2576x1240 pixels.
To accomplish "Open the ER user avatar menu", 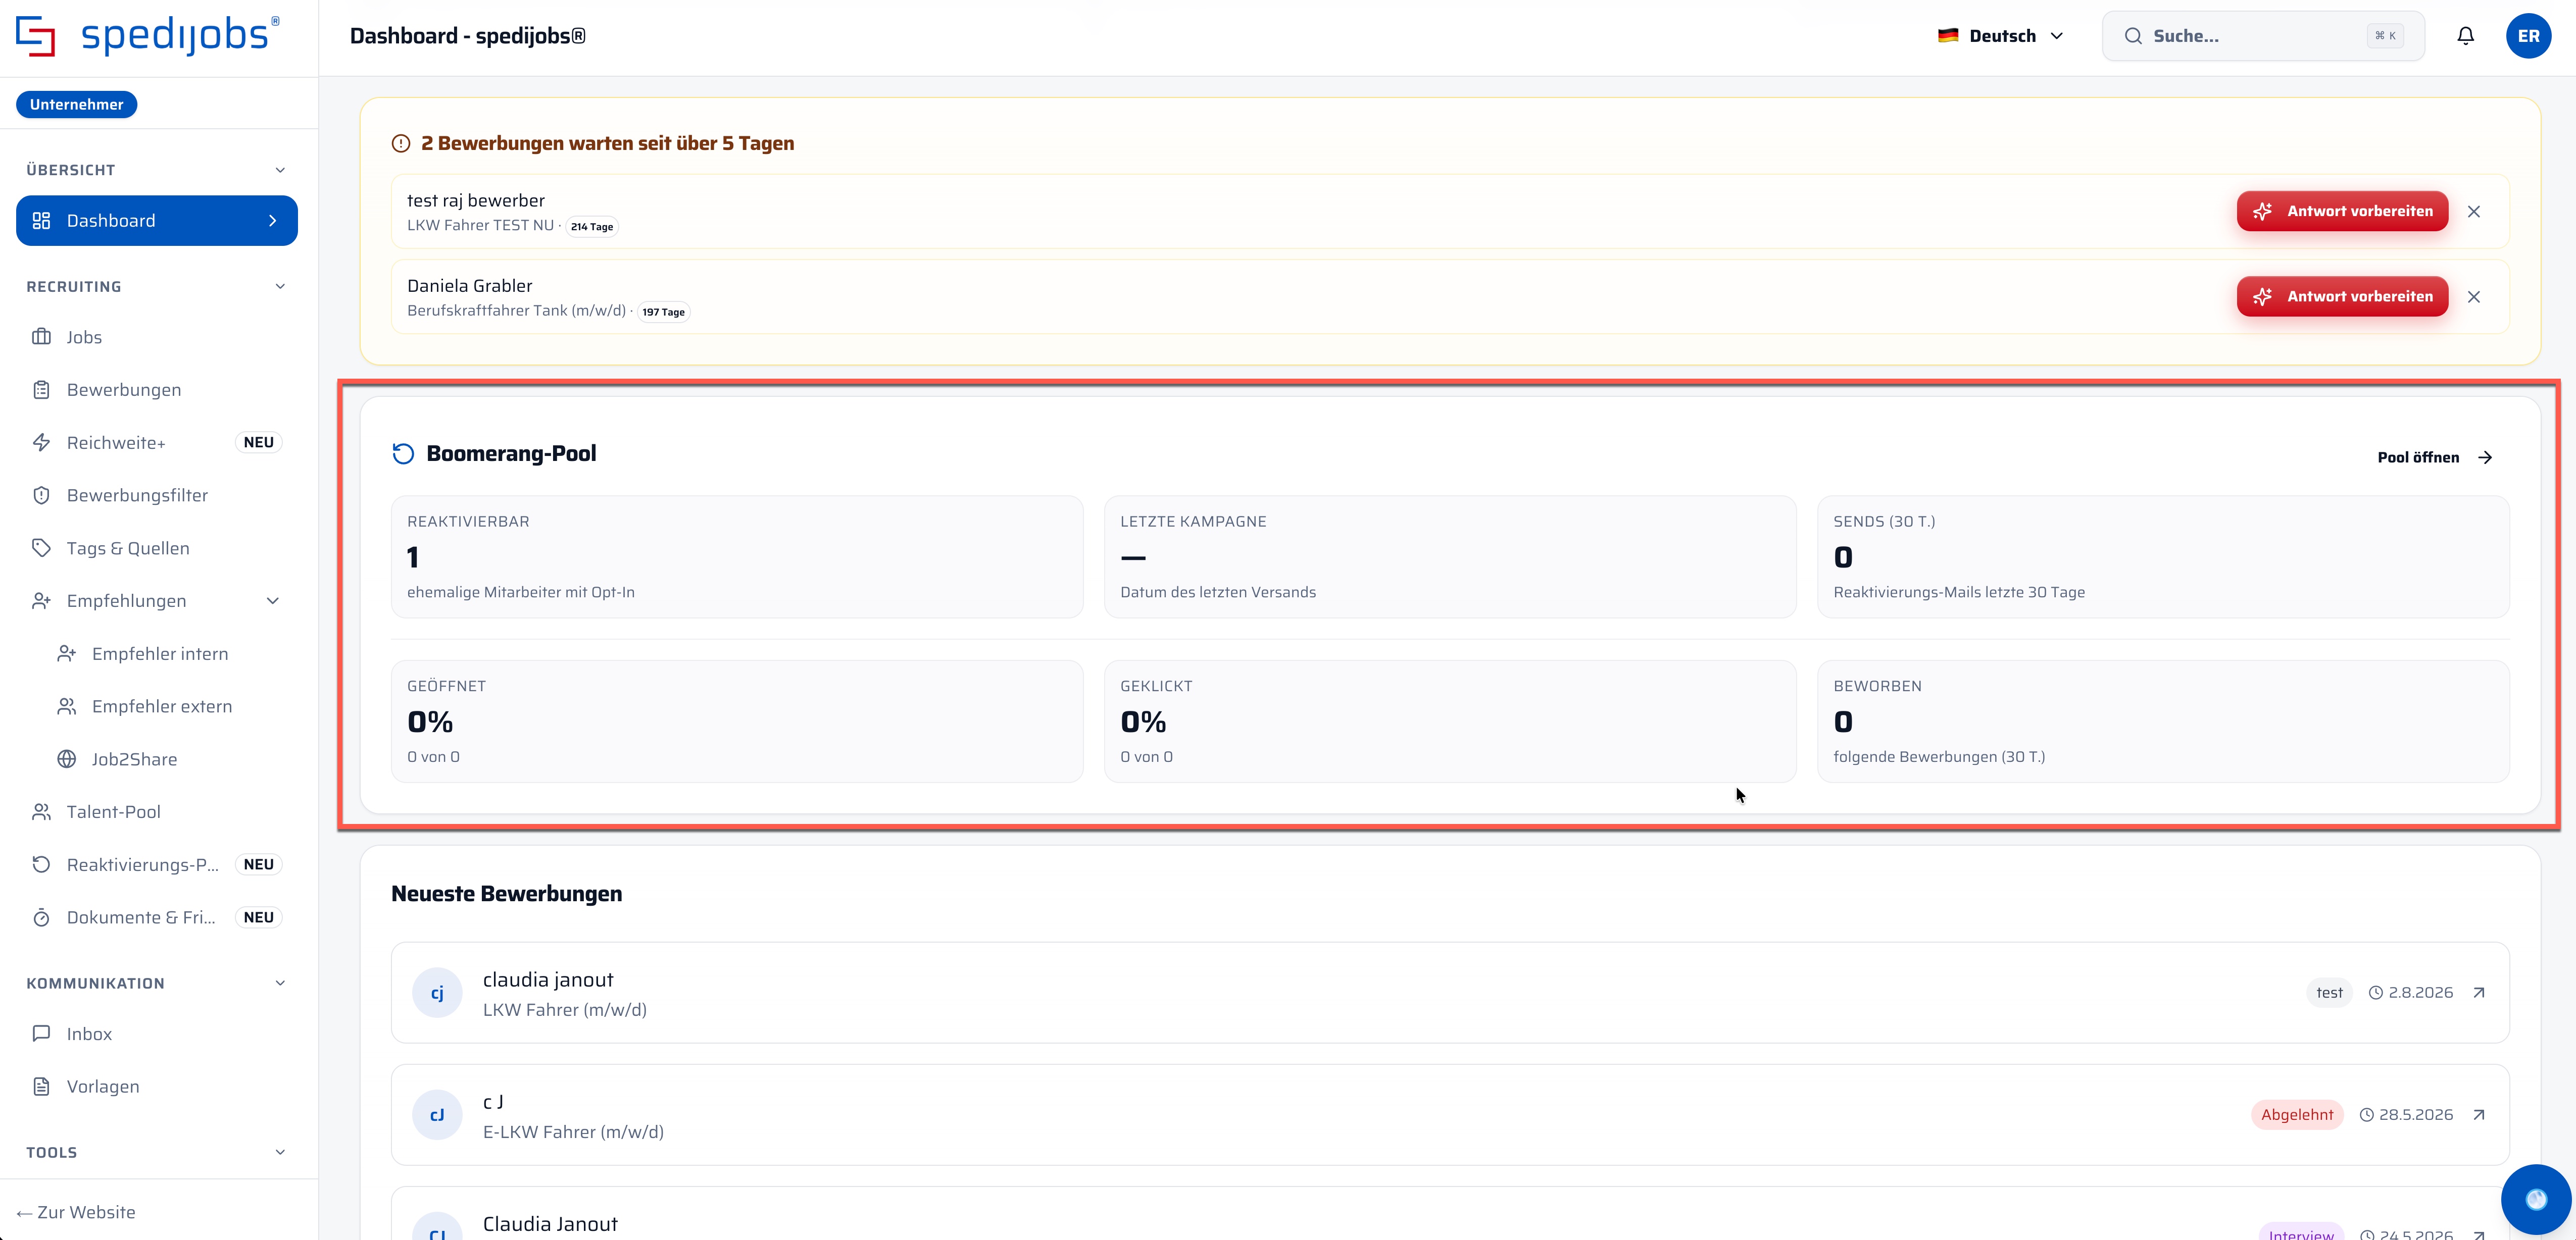I will click(x=2528, y=36).
